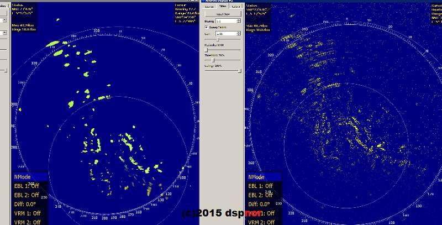Toggle EBL 1 on the left radar display
Screen dimensions: 442x225
click(27, 186)
